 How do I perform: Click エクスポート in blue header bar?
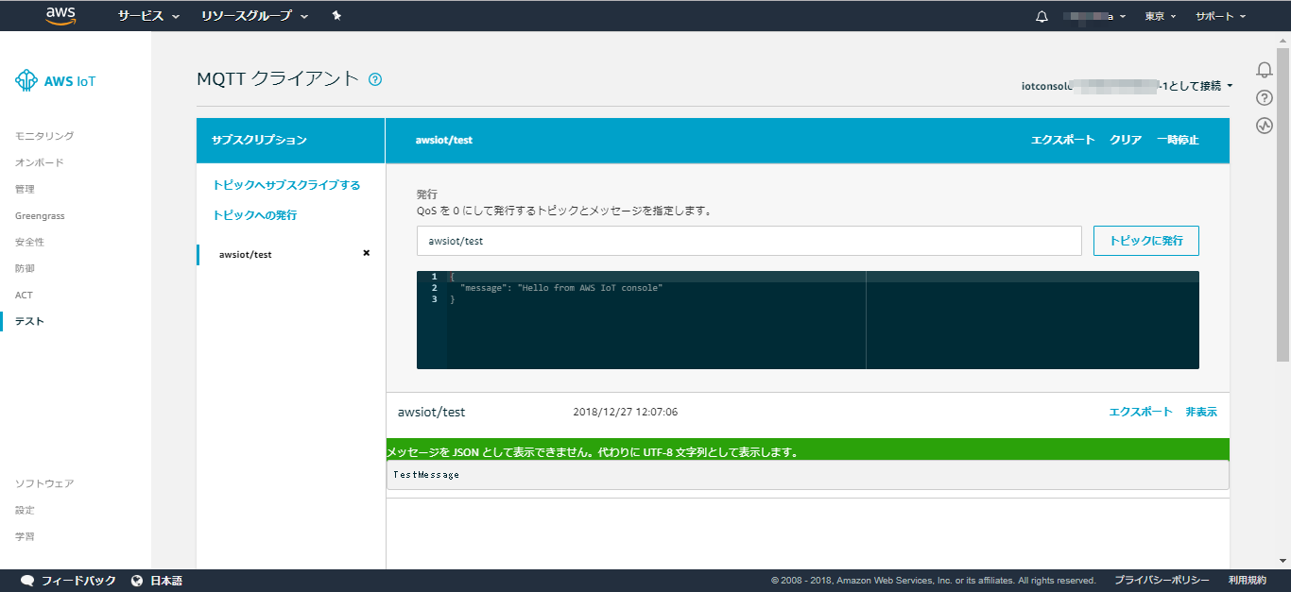(1062, 140)
